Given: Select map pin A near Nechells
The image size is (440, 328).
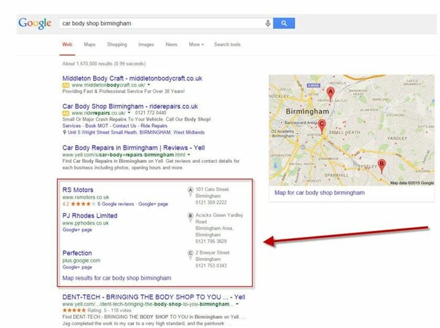Looking at the screenshot, I should coord(331,93).
